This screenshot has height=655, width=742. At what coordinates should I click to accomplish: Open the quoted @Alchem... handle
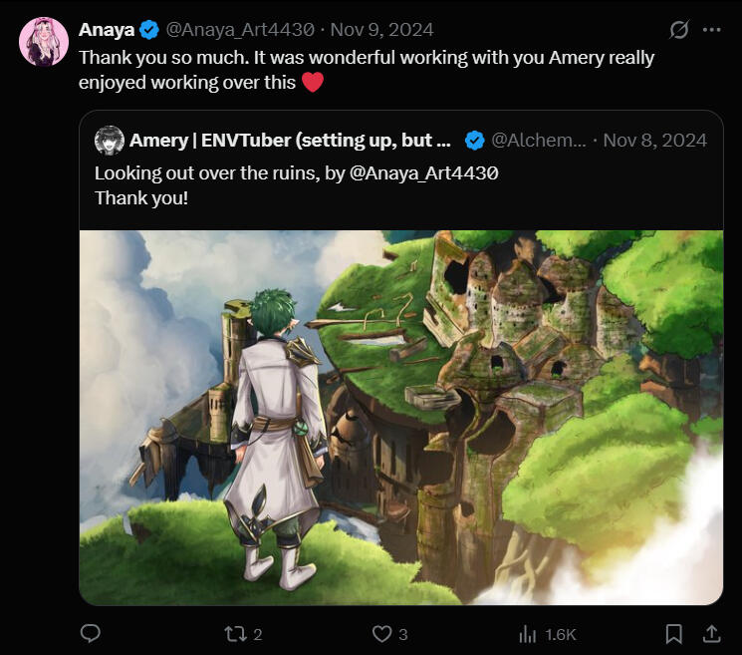pos(539,141)
